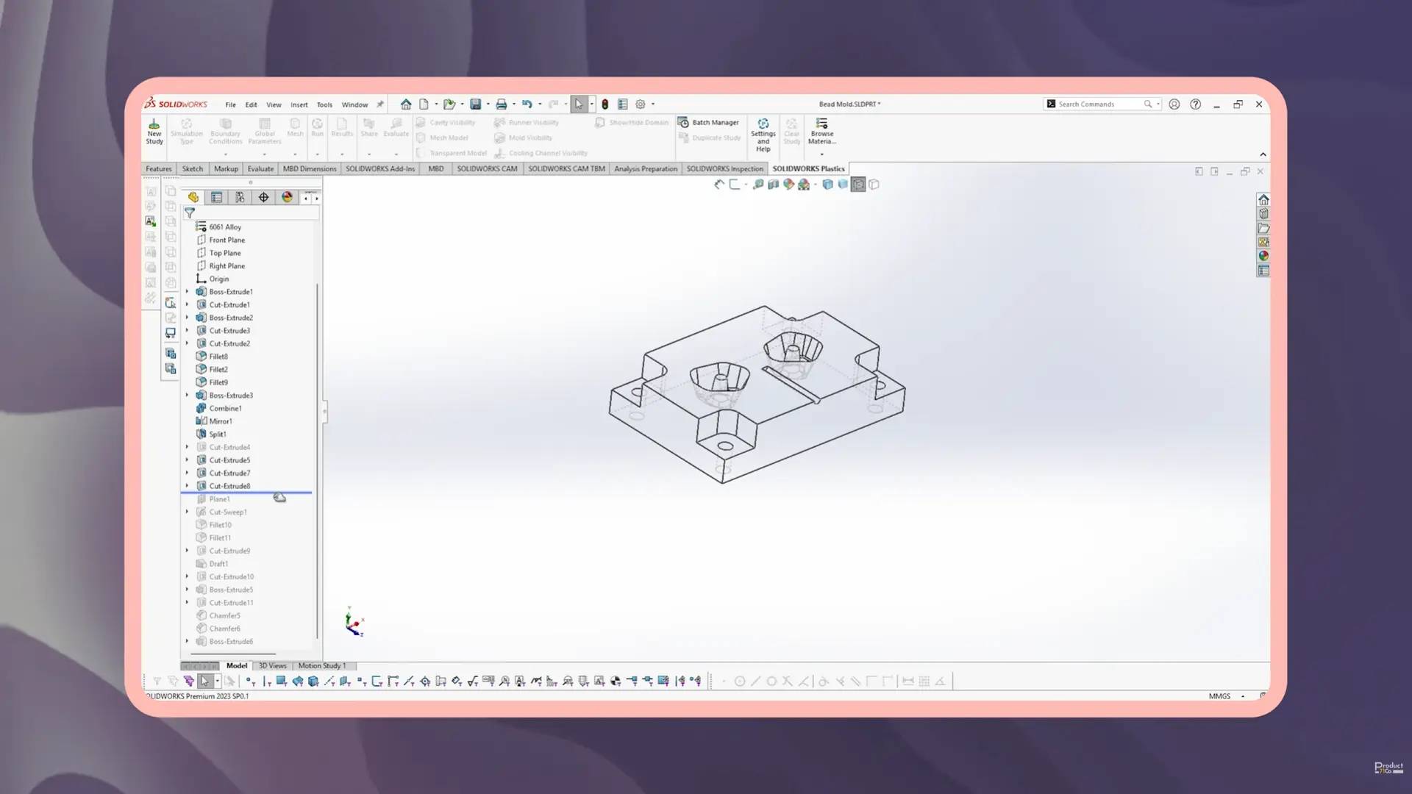Image resolution: width=1412 pixels, height=794 pixels.
Task: Toggle shaded with edges display style
Action: 827,185
